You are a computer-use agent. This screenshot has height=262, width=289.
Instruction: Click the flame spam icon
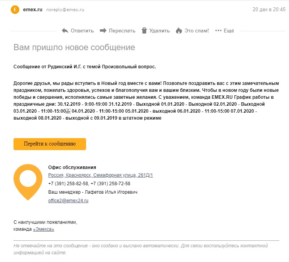point(179,30)
